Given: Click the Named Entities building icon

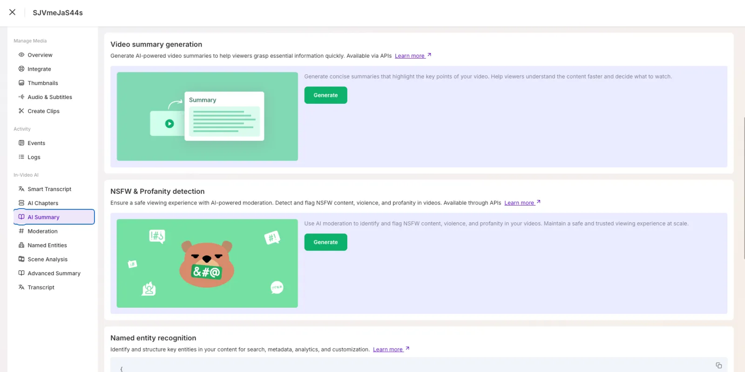Looking at the screenshot, I should (21, 245).
